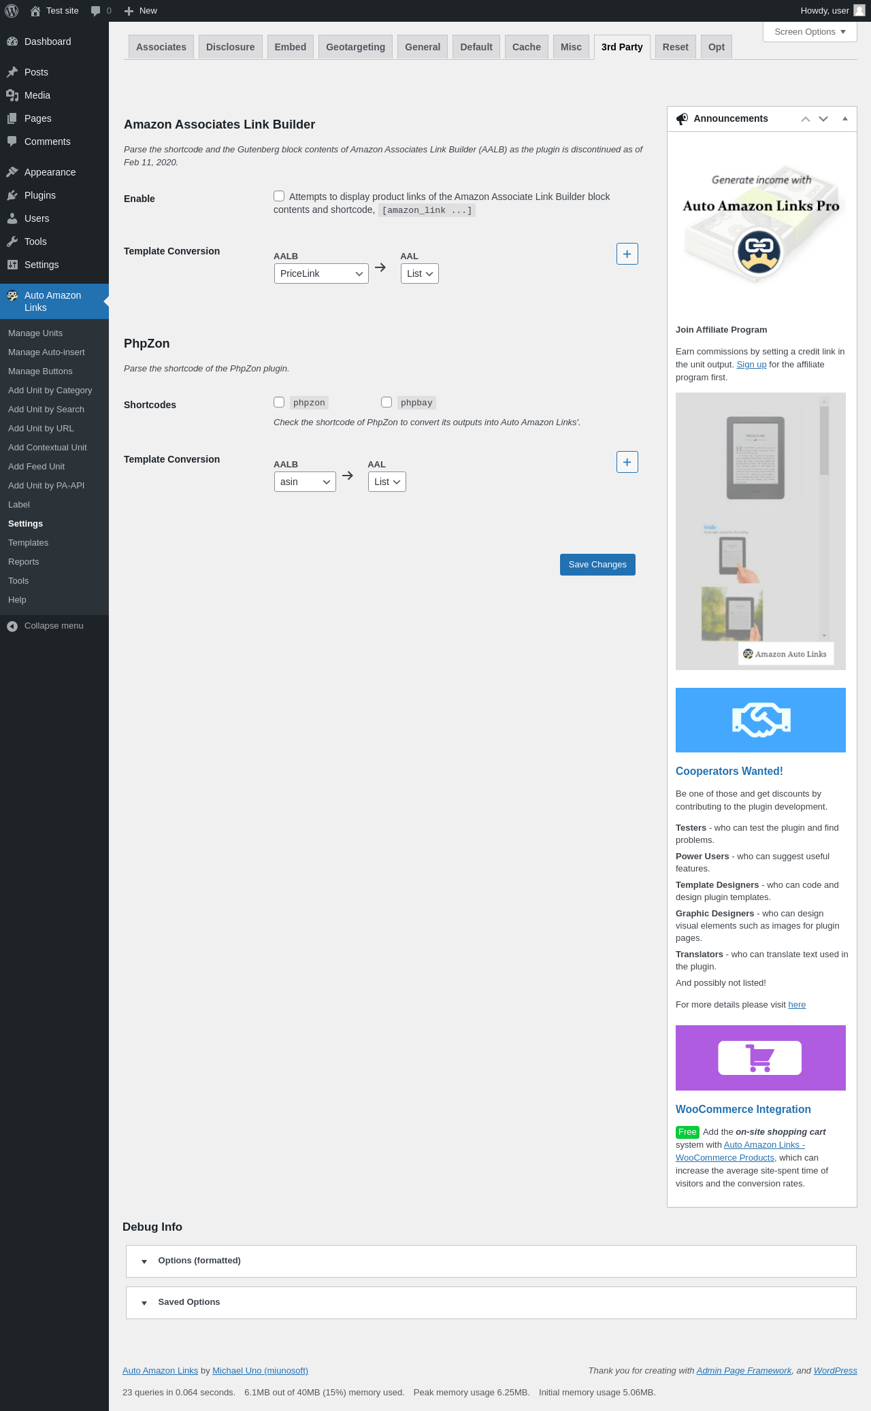Follow the 'here' details link
The width and height of the screenshot is (871, 1411).
click(x=797, y=1005)
